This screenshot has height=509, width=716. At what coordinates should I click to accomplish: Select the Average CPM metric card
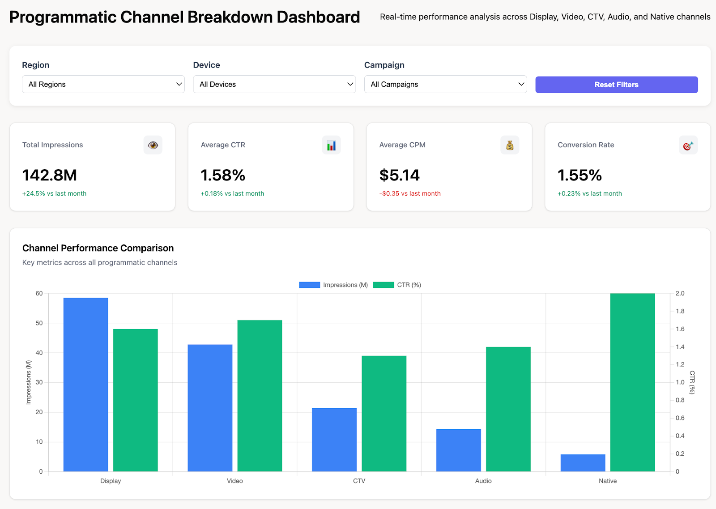coord(449,167)
